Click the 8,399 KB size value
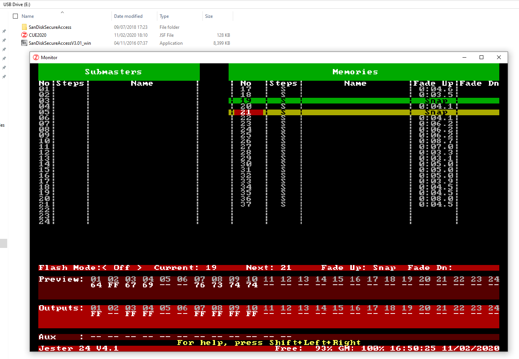The image size is (519, 359). click(x=222, y=43)
